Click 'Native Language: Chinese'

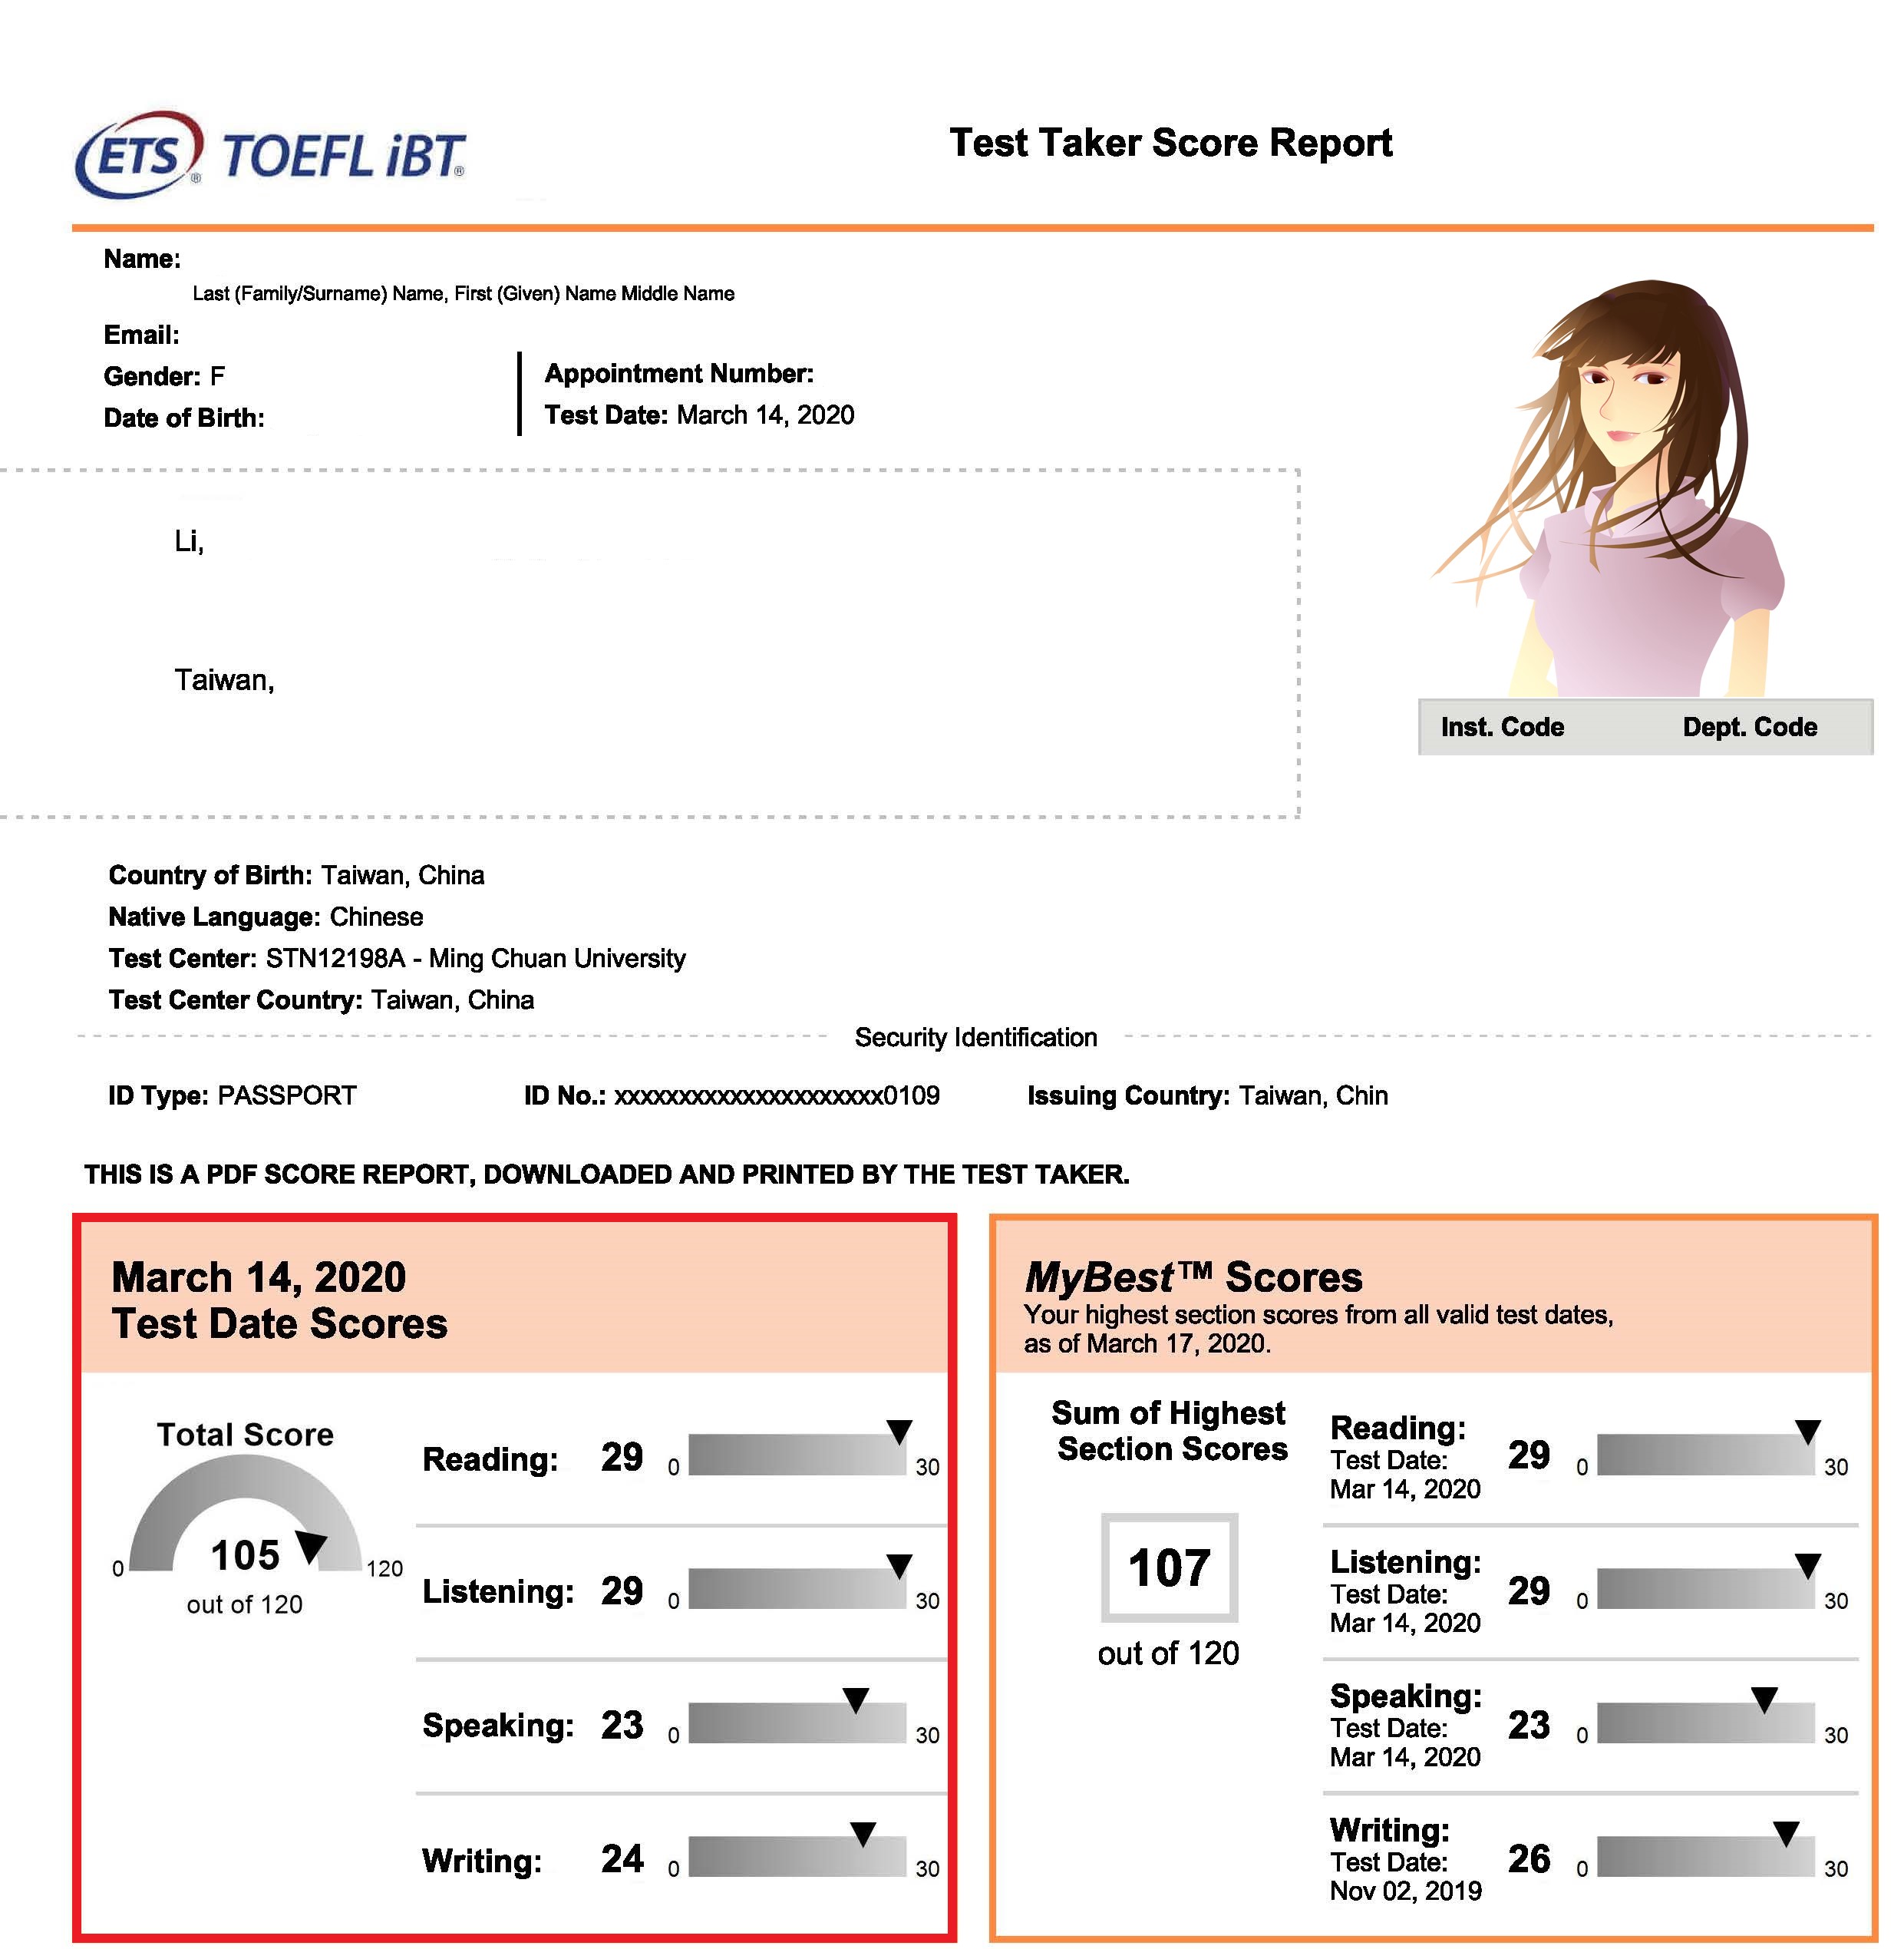[x=265, y=917]
